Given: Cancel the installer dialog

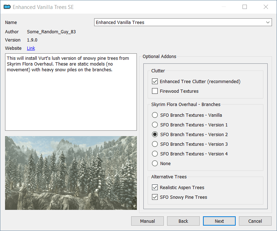Looking at the screenshot, I should (255, 221).
